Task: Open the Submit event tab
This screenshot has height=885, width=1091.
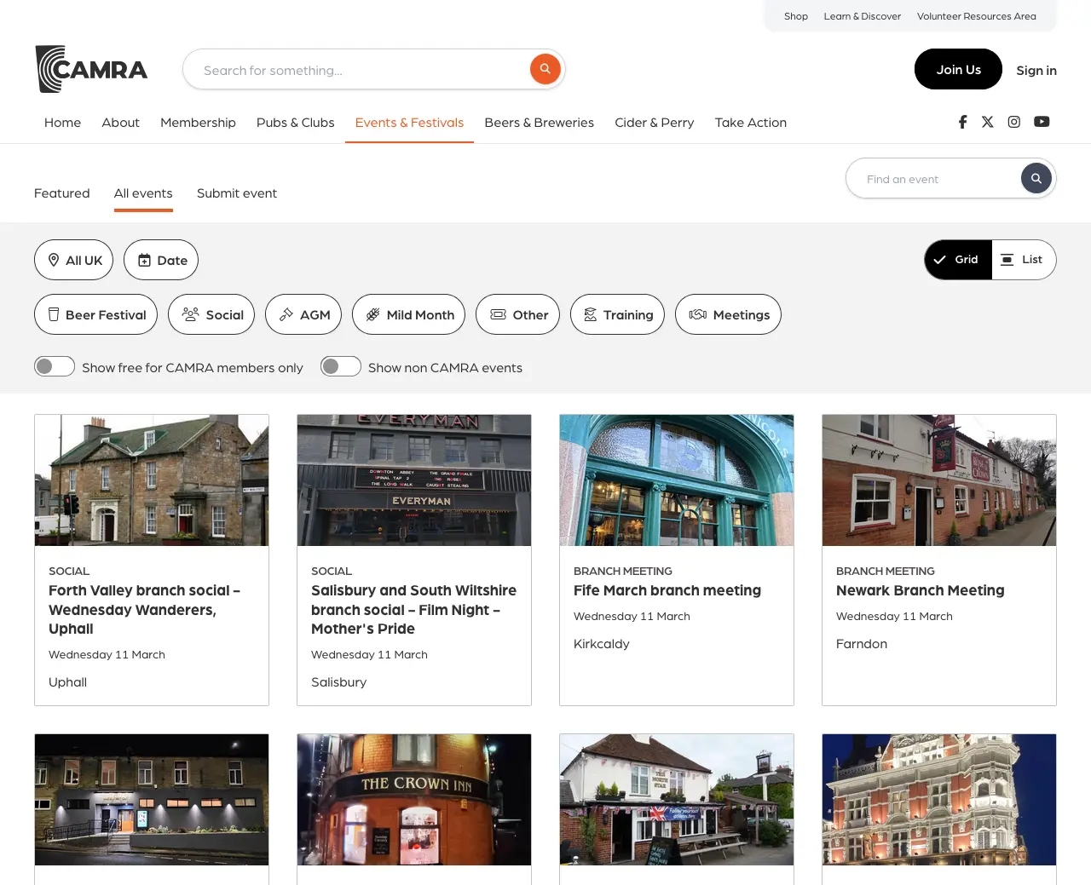Action: click(237, 193)
